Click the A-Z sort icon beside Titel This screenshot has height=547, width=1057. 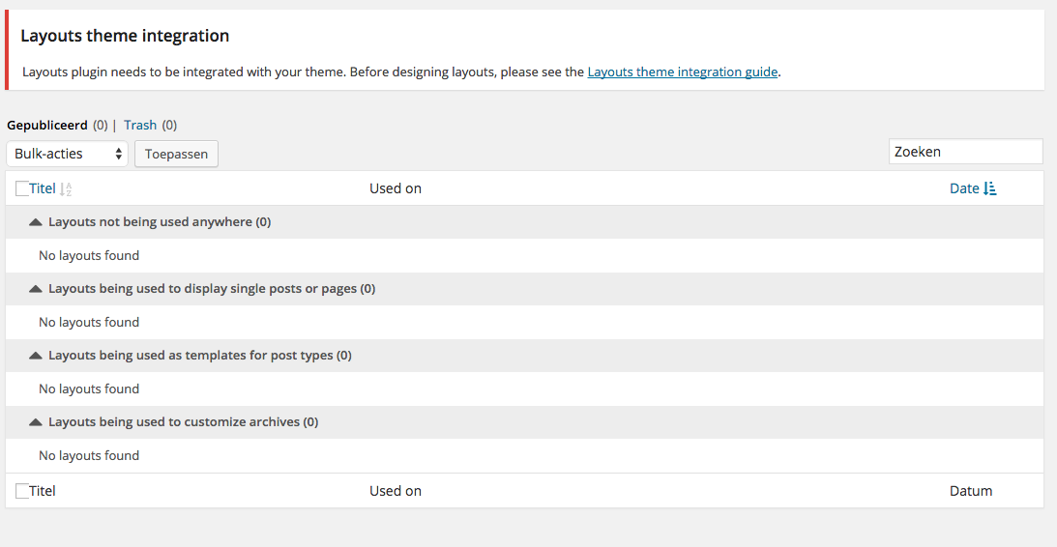click(66, 189)
